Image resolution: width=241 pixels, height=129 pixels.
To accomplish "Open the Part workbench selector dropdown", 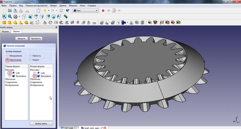I will click(85, 10).
